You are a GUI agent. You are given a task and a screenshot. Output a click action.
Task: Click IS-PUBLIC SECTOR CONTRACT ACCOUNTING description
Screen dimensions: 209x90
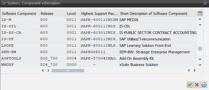(x=158, y=33)
